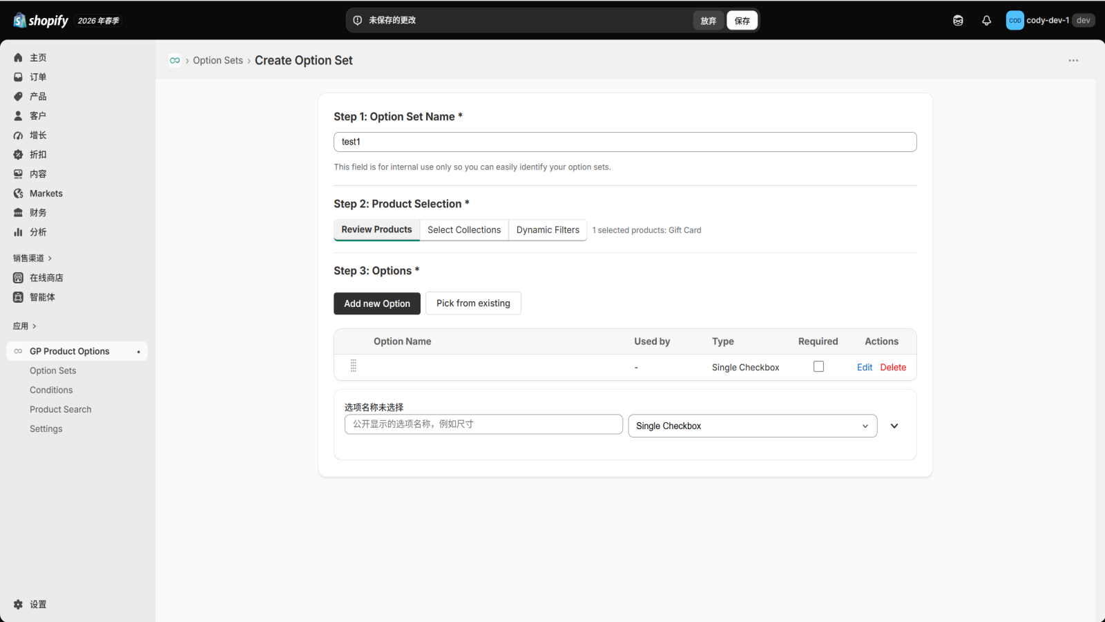The width and height of the screenshot is (1105, 622).
Task: Click the Actions column header
Action: tap(882, 341)
